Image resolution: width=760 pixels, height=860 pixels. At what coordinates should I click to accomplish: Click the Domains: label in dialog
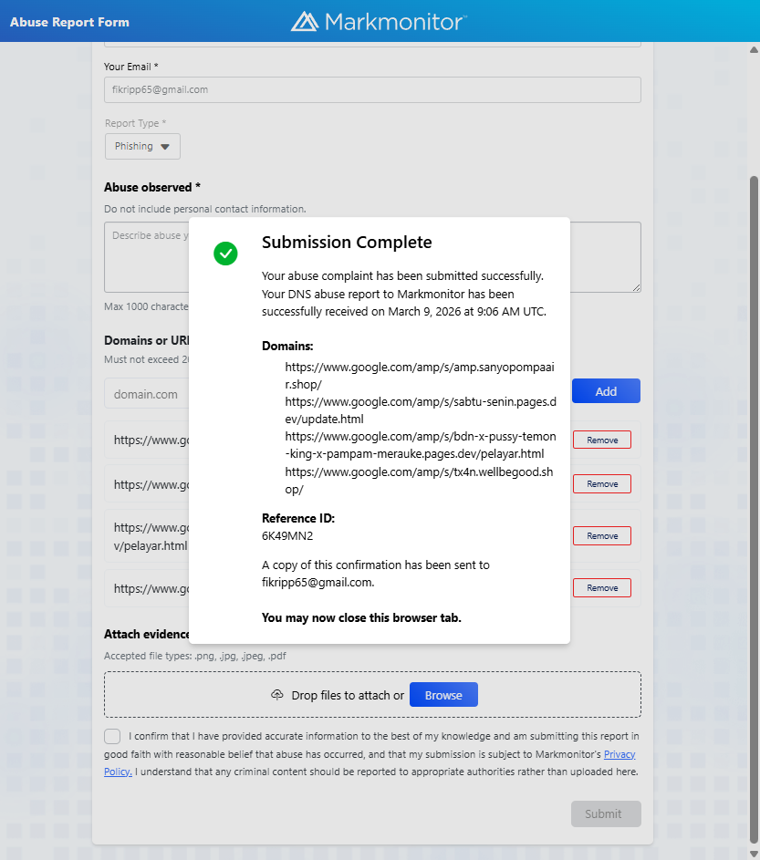coord(287,346)
